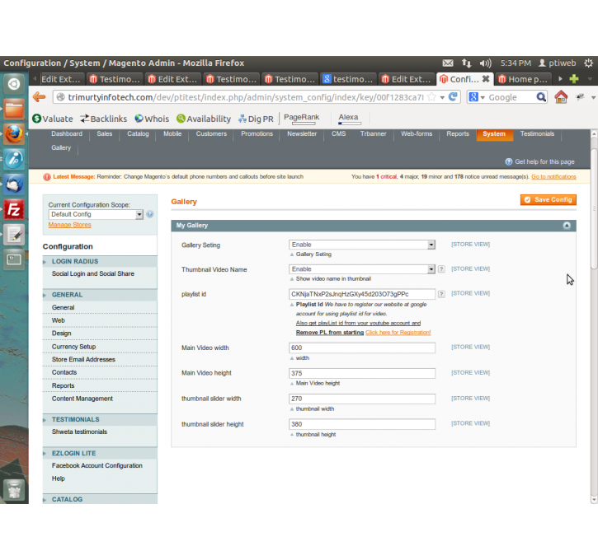Open the Files folder launcher icon

(x=14, y=109)
